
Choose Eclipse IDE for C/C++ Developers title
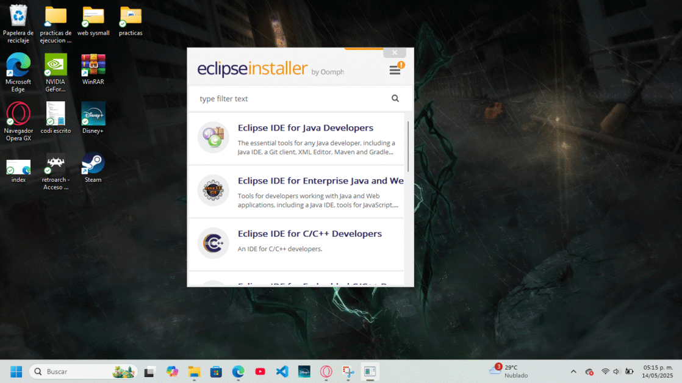(x=309, y=234)
